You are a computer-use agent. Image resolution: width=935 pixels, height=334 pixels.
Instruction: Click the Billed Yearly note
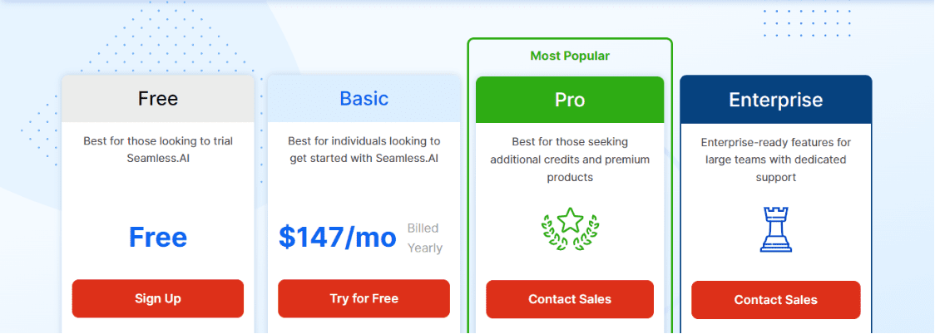point(424,238)
